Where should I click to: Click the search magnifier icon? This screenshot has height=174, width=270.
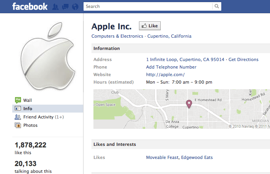pos(217,6)
